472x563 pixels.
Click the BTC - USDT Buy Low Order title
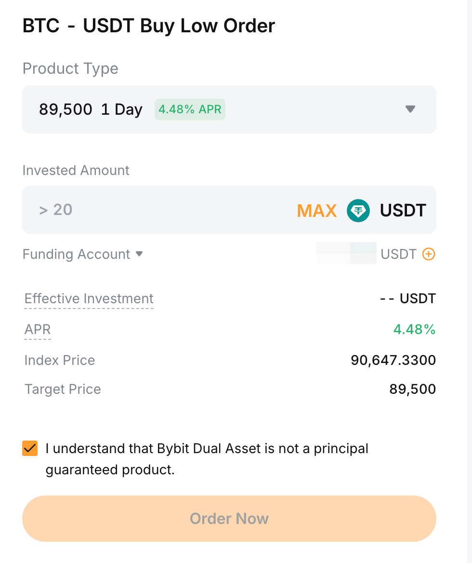(149, 26)
